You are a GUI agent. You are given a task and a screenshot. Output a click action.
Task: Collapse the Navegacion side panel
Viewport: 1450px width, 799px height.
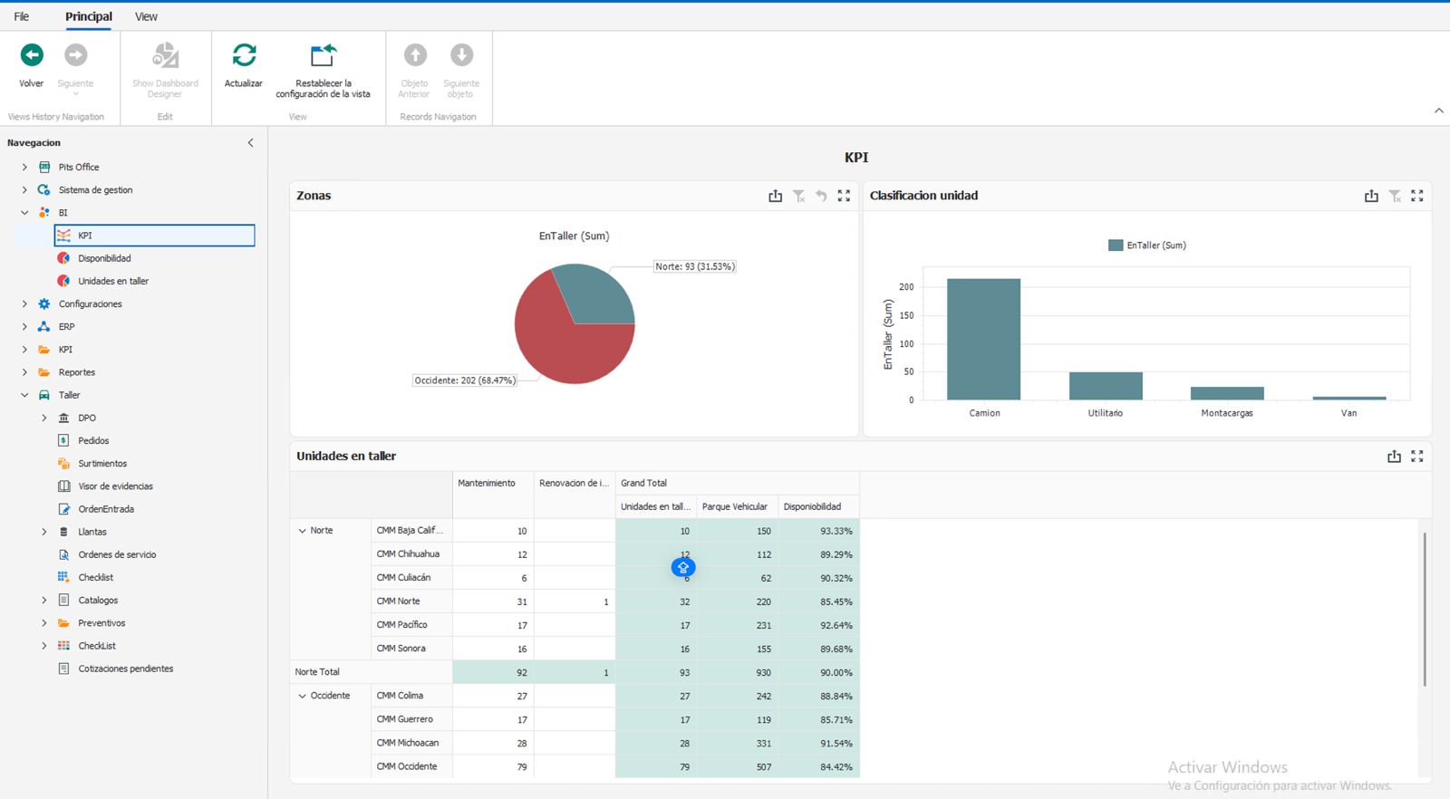(251, 143)
